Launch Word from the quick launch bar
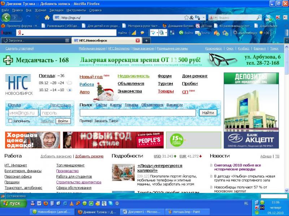 click(39, 203)
